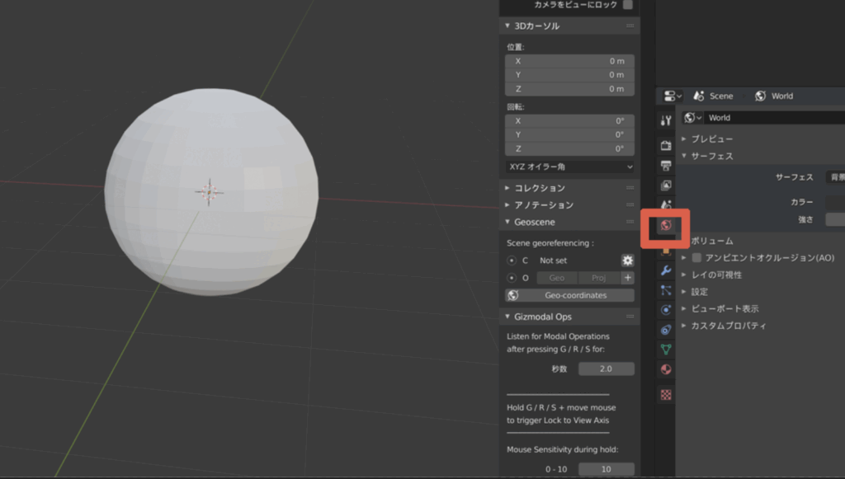Click the 3D cursor X position field
This screenshot has height=479, width=845.
coord(569,61)
